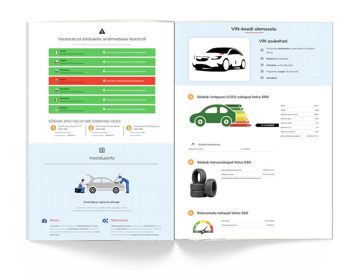354x277 pixels.
Task: Click the 'Juhiuksel' VIN location item
Action: click(272, 78)
